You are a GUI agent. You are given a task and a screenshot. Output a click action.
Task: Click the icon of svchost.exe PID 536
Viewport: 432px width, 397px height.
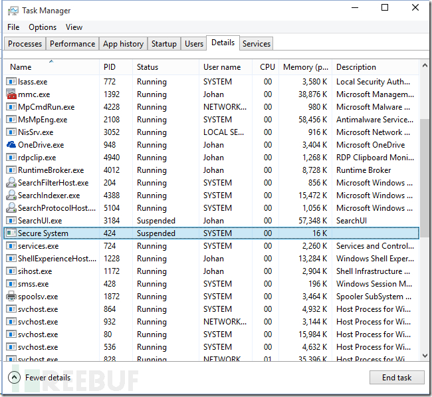coord(11,347)
